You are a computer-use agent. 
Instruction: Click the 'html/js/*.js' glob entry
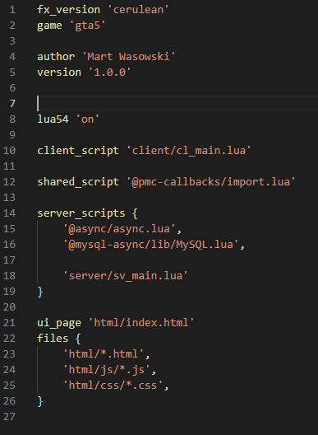(x=107, y=370)
